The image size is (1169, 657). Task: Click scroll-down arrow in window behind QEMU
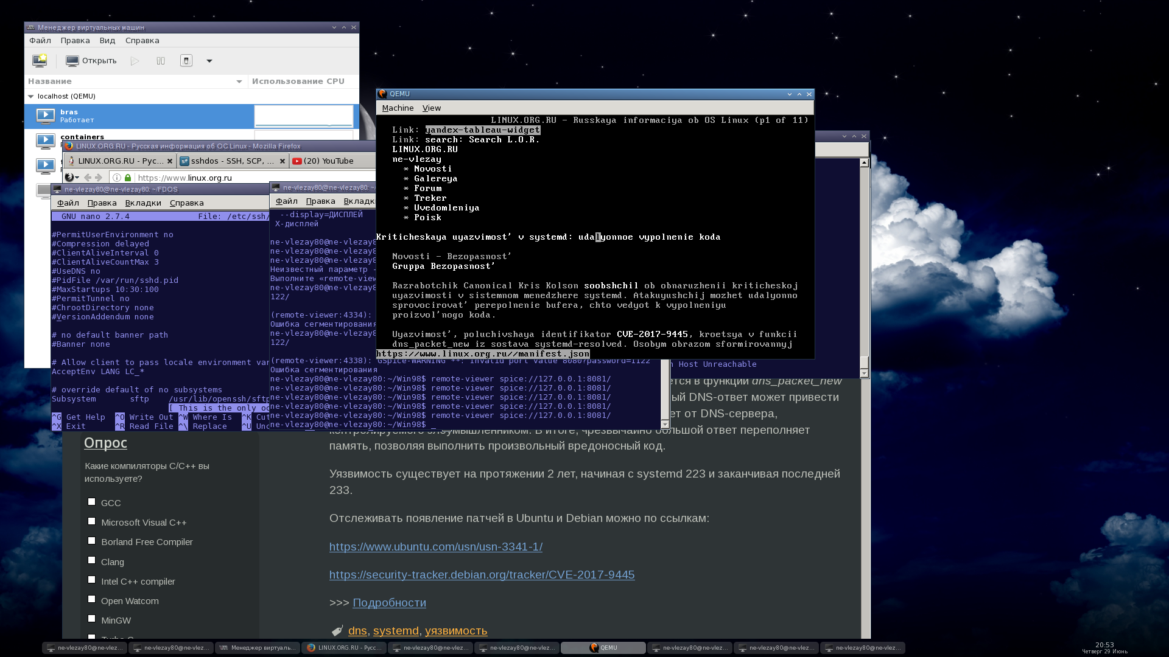tap(865, 373)
